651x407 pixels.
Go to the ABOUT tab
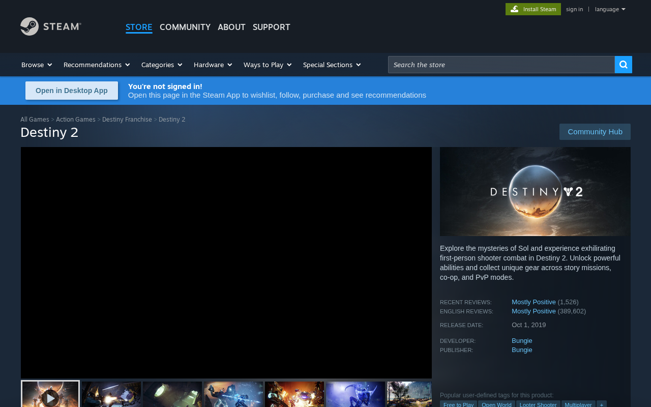point(231,27)
